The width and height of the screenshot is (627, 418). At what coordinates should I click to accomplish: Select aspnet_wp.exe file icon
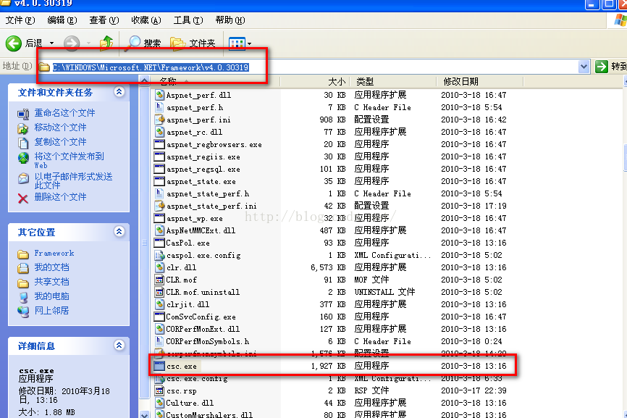click(x=159, y=218)
